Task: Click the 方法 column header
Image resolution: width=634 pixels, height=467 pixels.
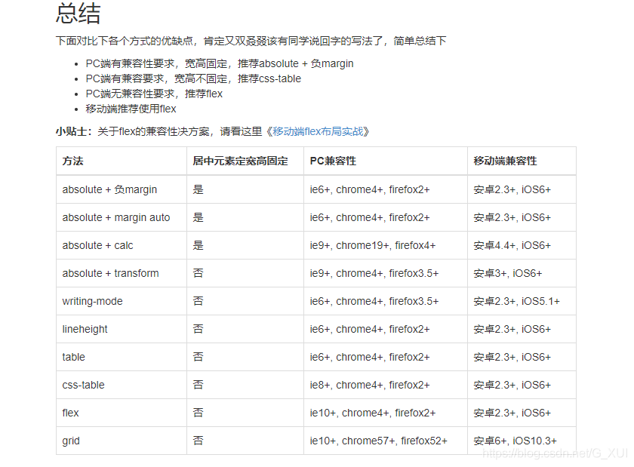Action: (x=73, y=161)
